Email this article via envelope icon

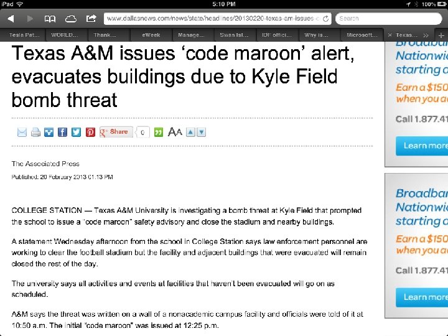22,132
